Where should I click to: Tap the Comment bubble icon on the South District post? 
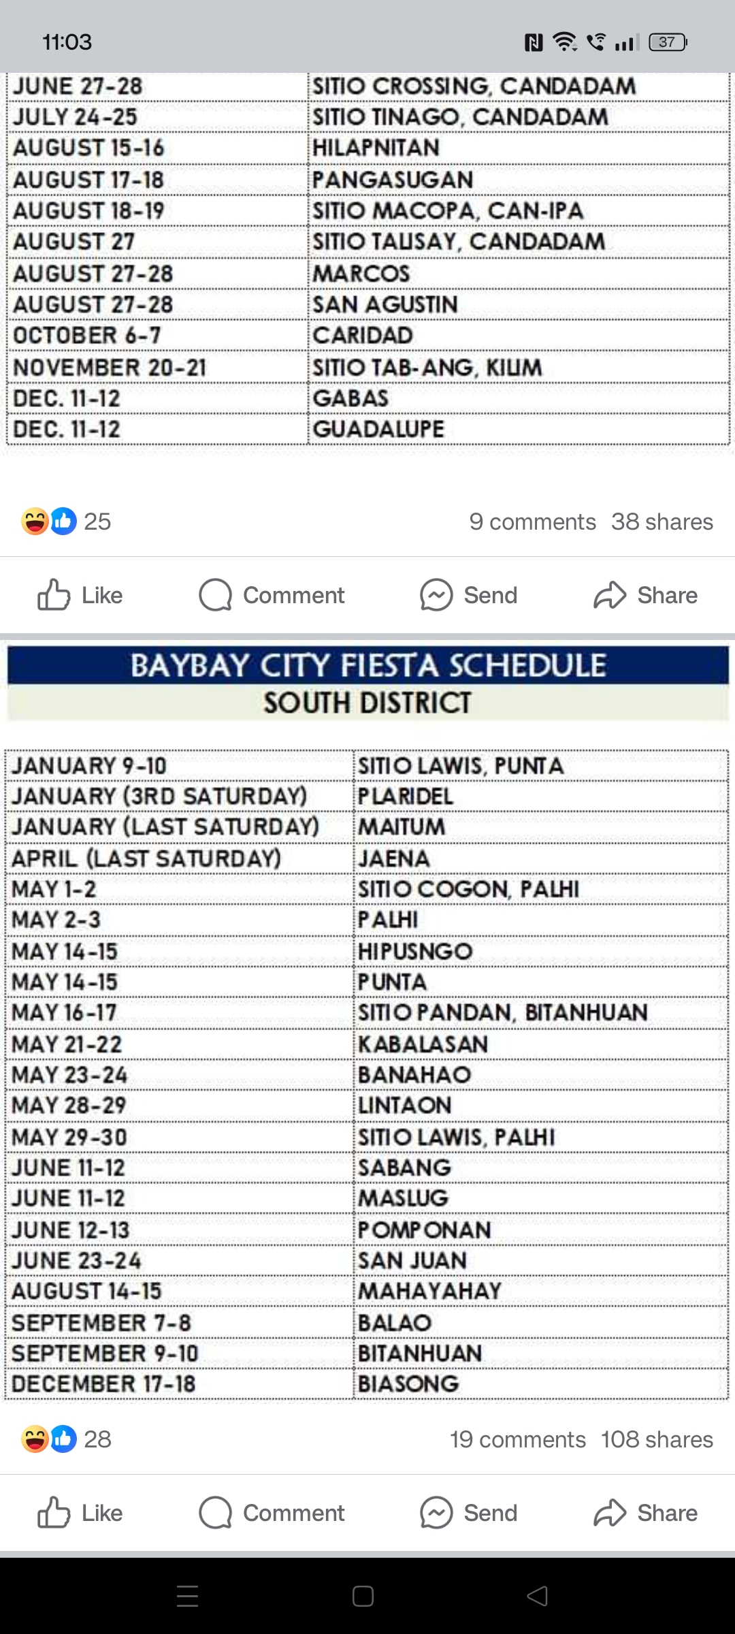pyautogui.click(x=215, y=1513)
